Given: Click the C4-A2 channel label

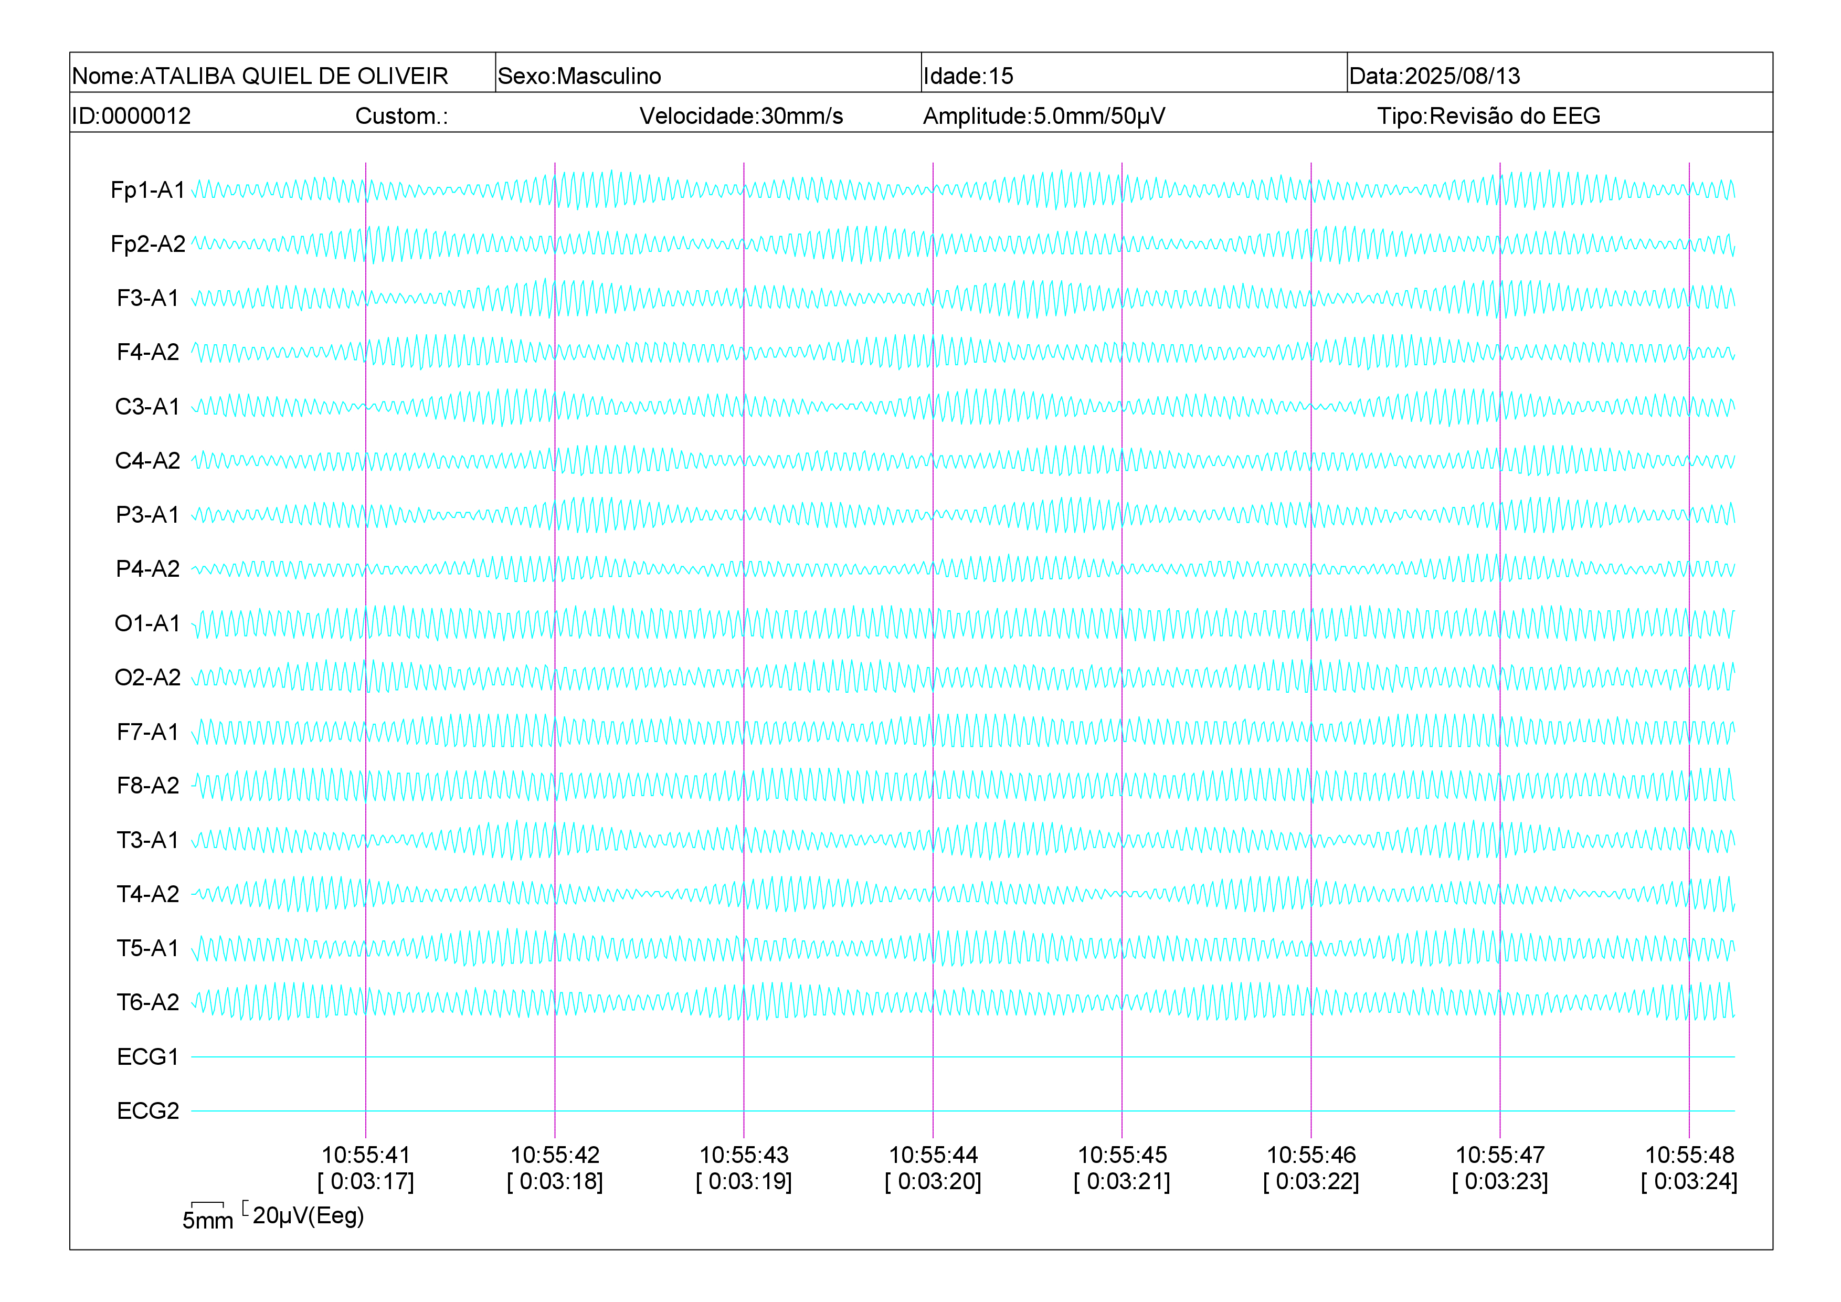Looking at the screenshot, I should tap(149, 460).
